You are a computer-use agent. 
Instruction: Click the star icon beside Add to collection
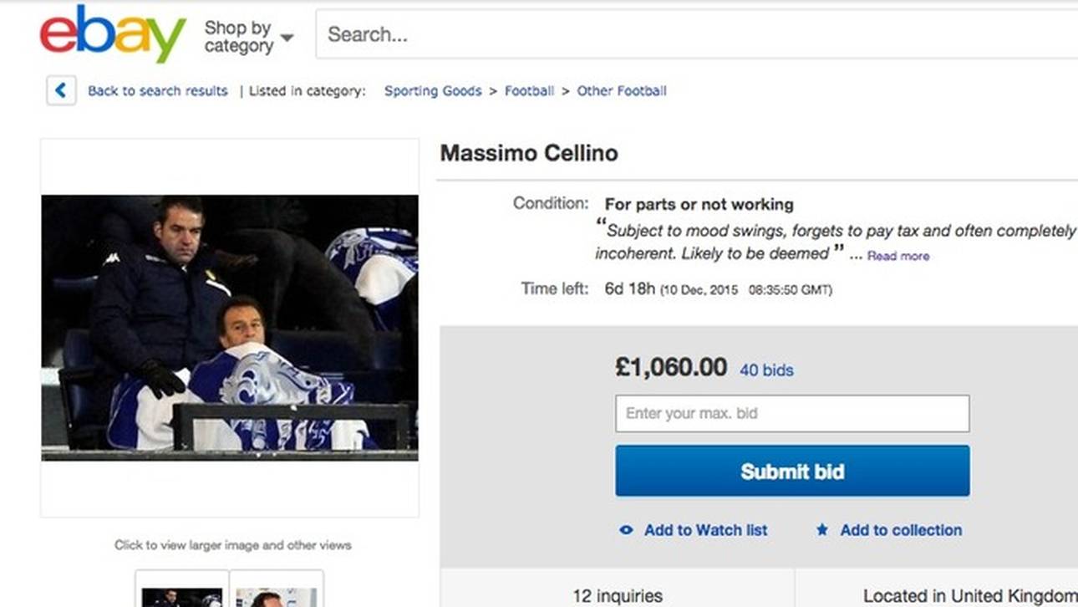pos(821,530)
